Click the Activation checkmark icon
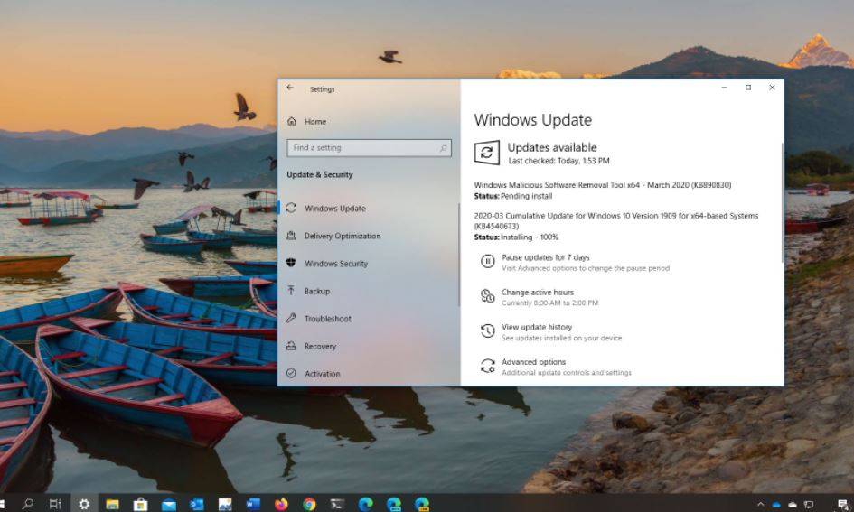Image resolution: width=854 pixels, height=512 pixels. pos(291,373)
